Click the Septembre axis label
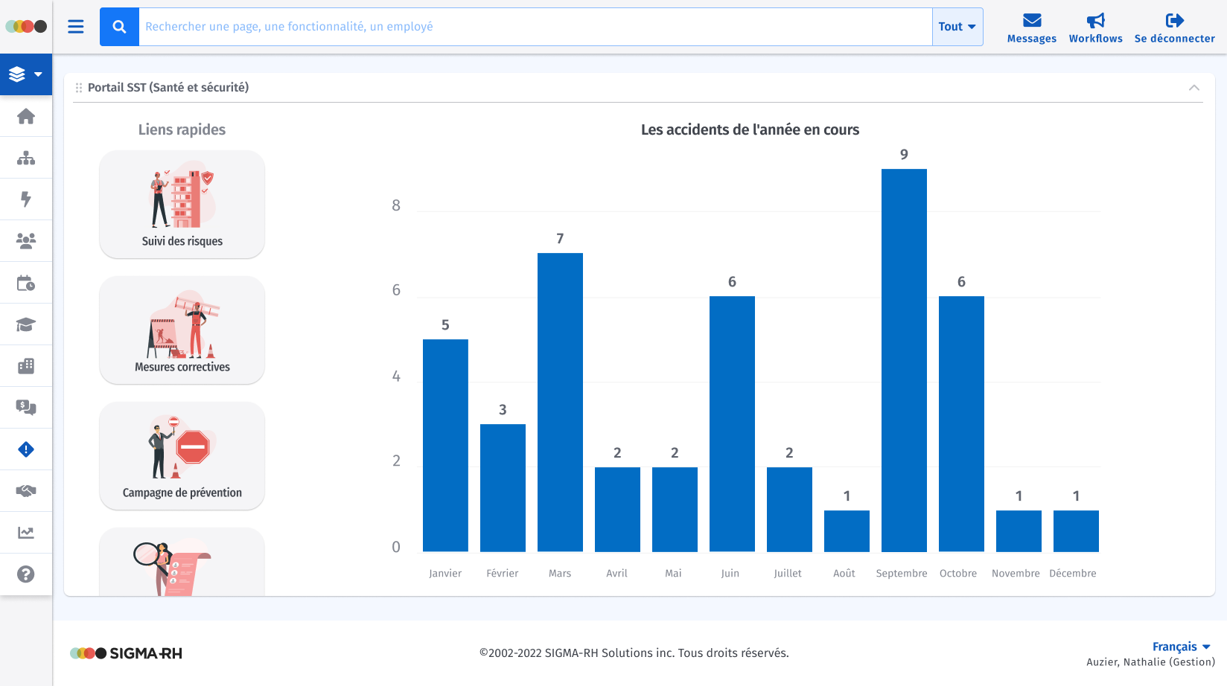 (902, 574)
